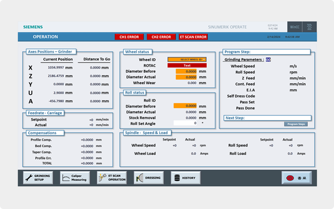334x209 pixels.
Task: Click the red ROTAC Text field
Action: point(186,66)
